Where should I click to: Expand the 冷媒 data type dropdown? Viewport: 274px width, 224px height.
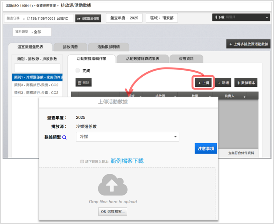(x=175, y=136)
